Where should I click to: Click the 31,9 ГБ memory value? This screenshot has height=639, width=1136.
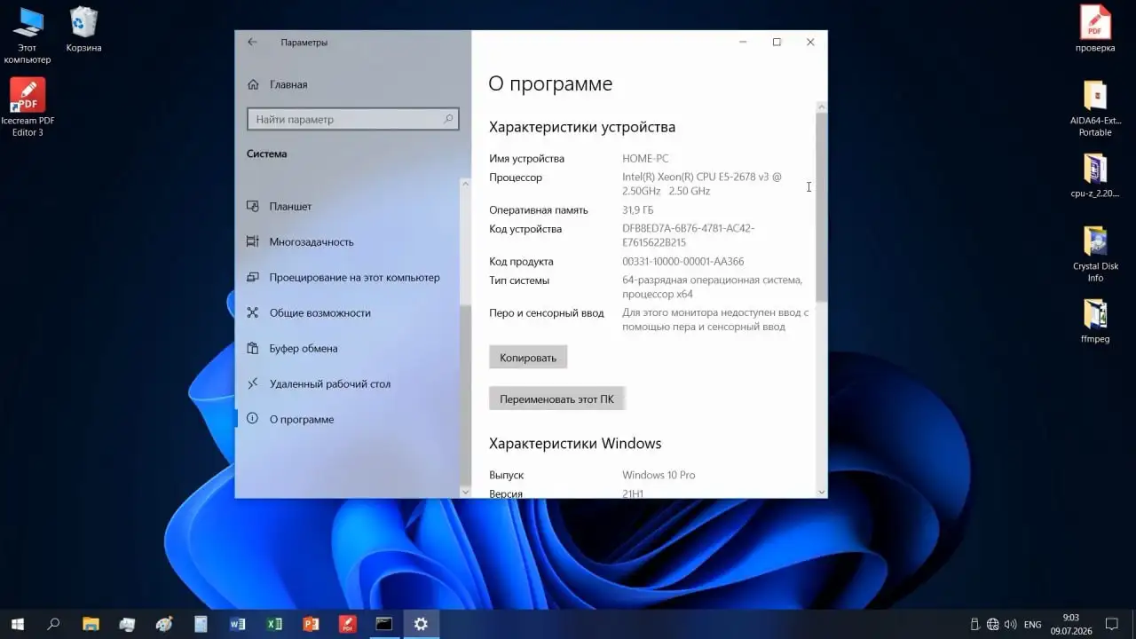pos(637,210)
